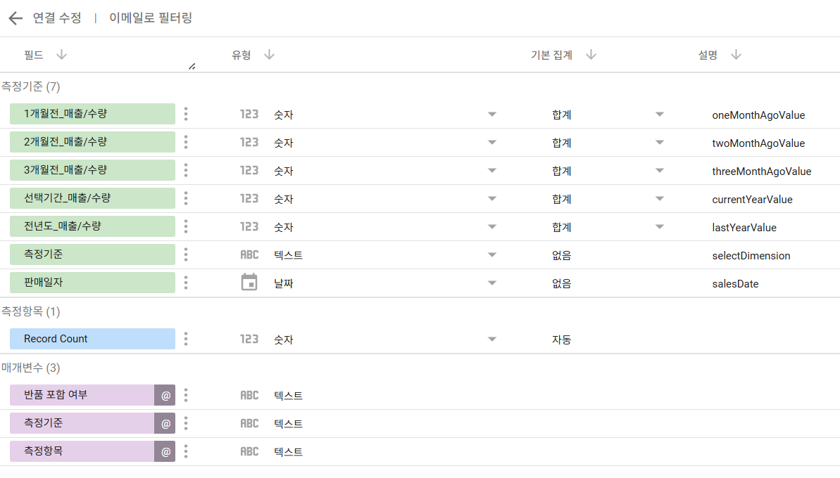The height and width of the screenshot is (478, 840).
Task: Select the 3개월전_매출/수량 field chip
Action: pos(92,170)
